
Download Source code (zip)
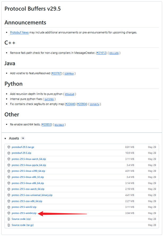click(21, 219)
